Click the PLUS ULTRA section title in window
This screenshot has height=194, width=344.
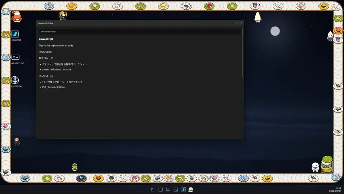point(46,76)
